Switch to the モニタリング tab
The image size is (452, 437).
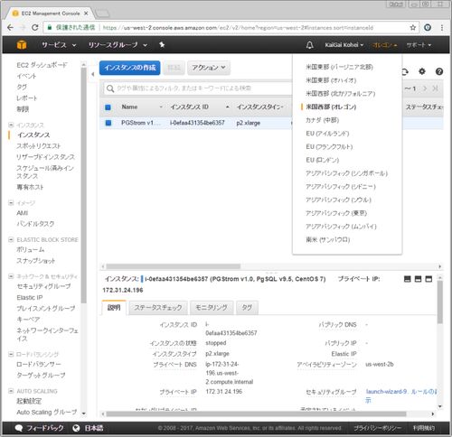tap(212, 308)
